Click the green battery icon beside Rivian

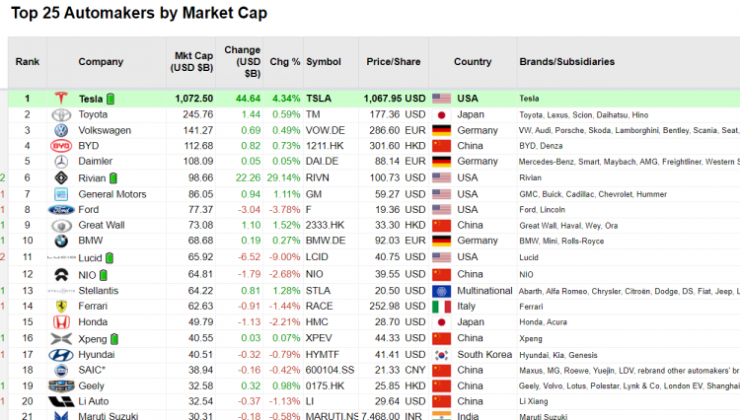pos(113,178)
